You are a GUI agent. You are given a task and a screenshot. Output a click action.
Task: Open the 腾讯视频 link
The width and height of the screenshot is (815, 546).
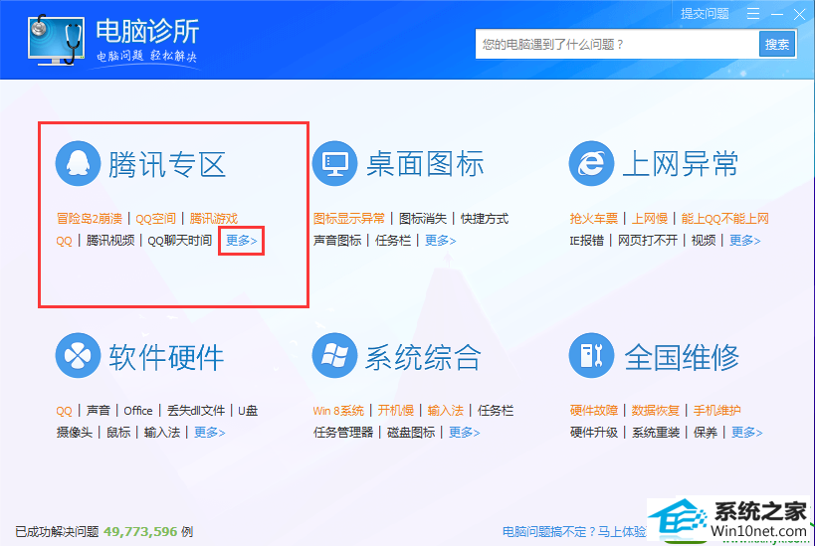coord(110,241)
